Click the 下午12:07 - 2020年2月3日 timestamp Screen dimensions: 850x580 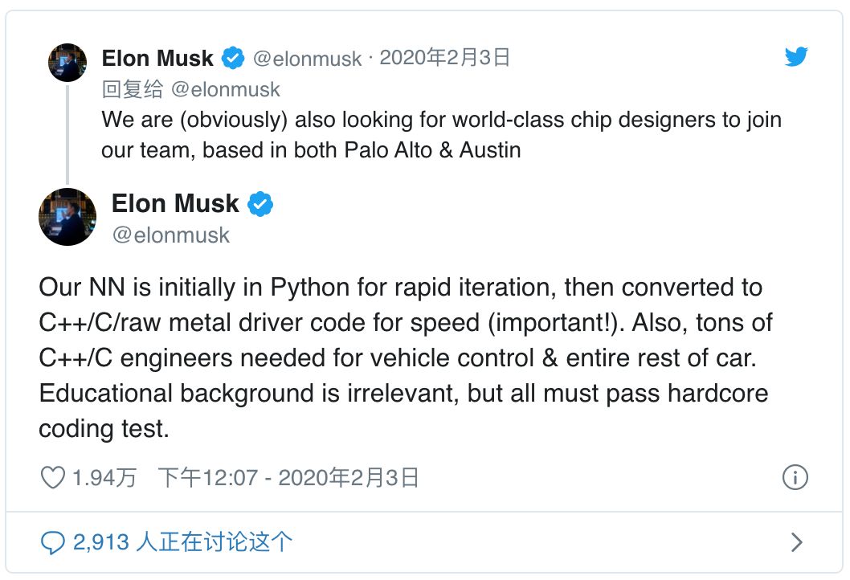click(288, 477)
